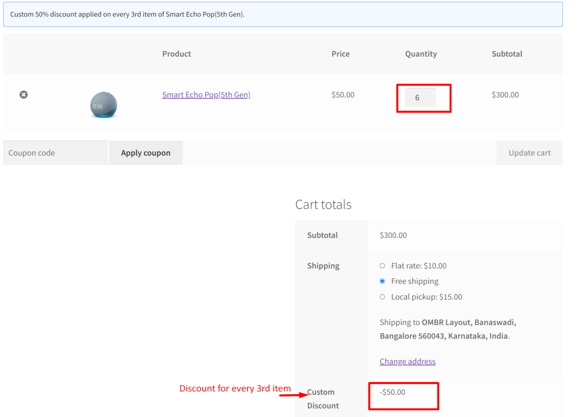580x417 pixels.
Task: Click the $300.00 subtotal in the product row
Action: point(505,95)
